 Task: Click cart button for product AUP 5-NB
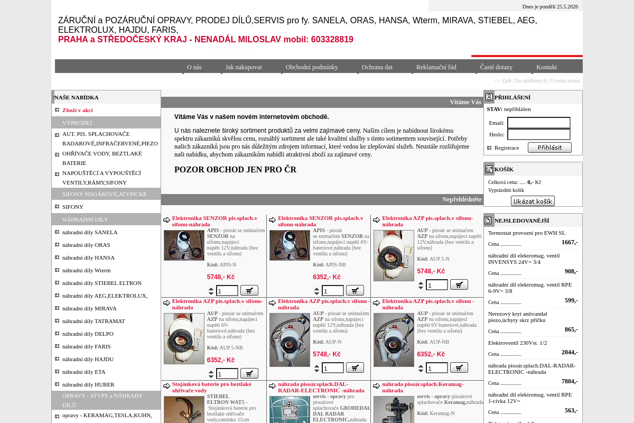click(249, 373)
